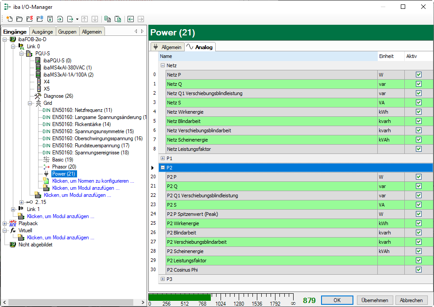Screen dimensions: 434x307
Task: Click the green signal usage progress bar
Action: click(x=179, y=297)
